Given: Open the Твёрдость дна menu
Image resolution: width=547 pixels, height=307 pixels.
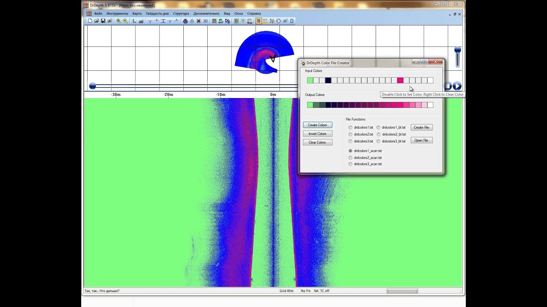Looking at the screenshot, I should (157, 14).
